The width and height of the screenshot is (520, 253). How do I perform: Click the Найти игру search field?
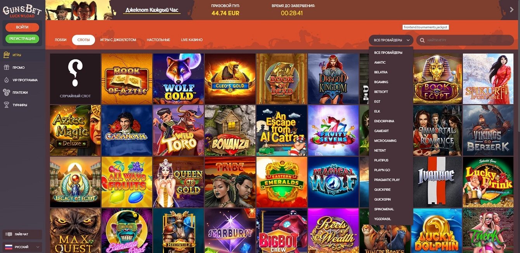pyautogui.click(x=465, y=40)
